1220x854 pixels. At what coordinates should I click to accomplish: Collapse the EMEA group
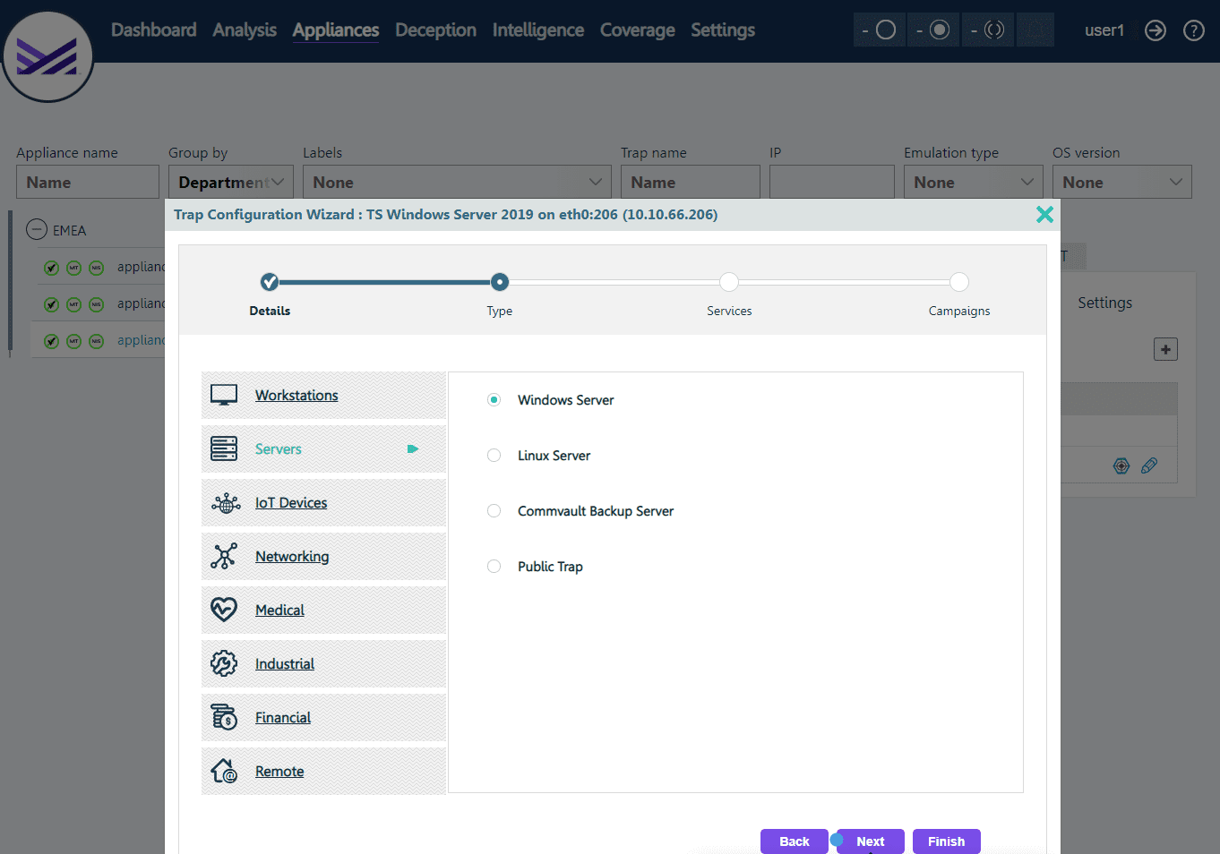37,230
